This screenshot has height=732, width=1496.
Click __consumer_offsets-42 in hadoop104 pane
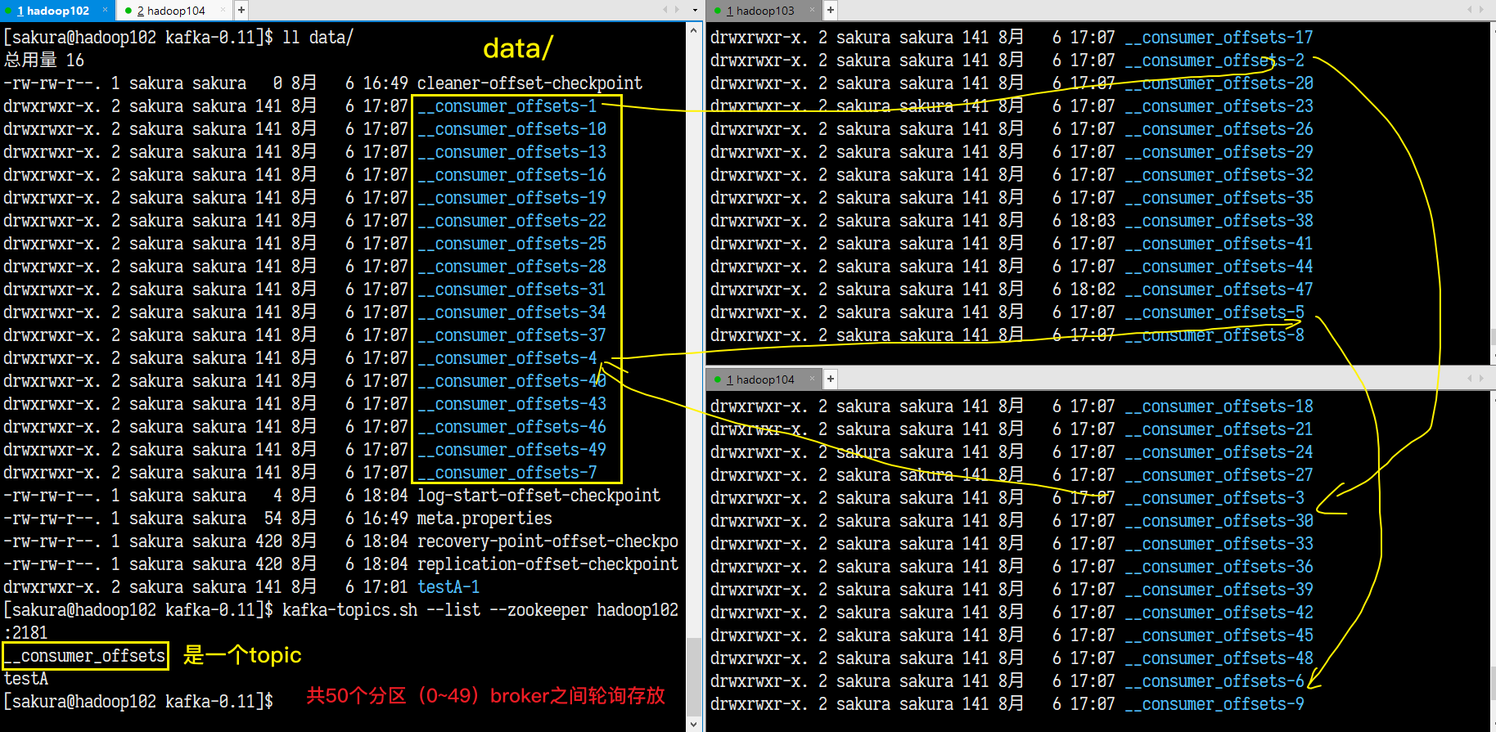point(1219,613)
